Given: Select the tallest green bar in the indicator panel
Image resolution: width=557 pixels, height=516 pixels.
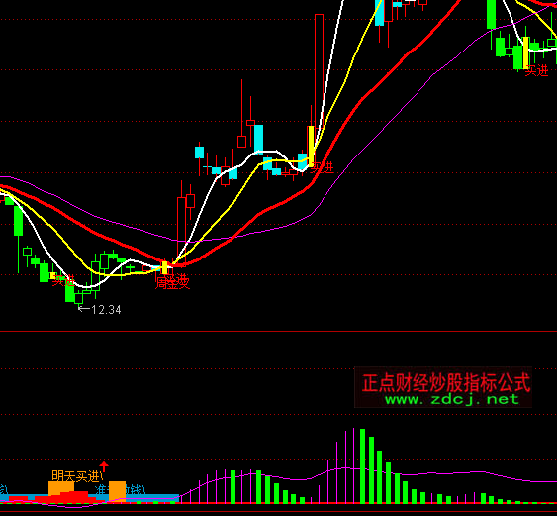Looking at the screenshot, I should pyautogui.click(x=363, y=465).
